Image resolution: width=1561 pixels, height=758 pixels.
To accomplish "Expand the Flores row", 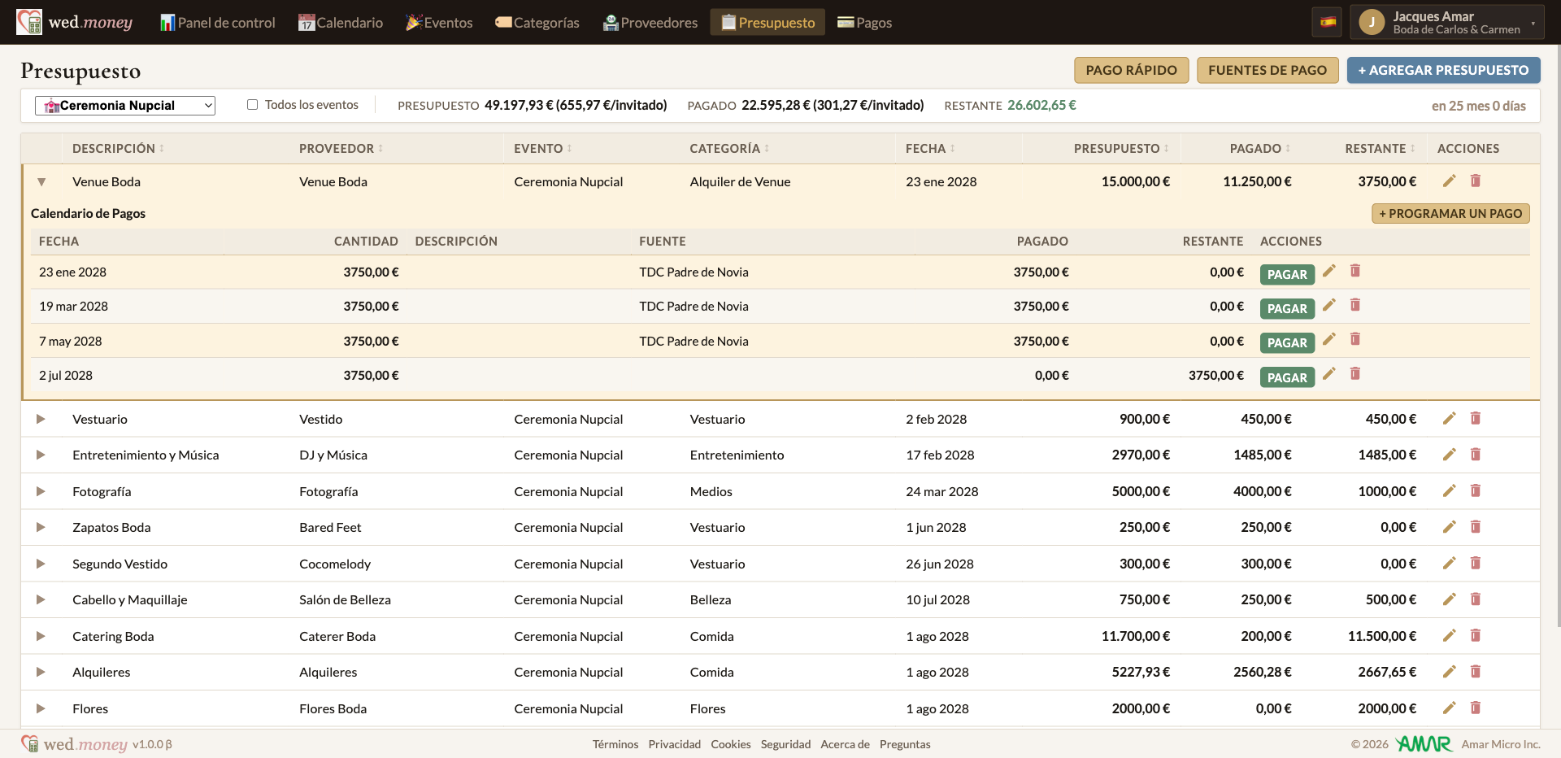I will pos(41,708).
